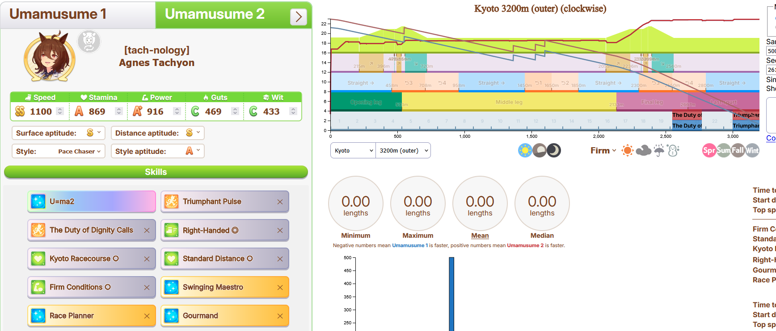The image size is (776, 331).
Task: Click the green Skills button
Action: pos(156,172)
